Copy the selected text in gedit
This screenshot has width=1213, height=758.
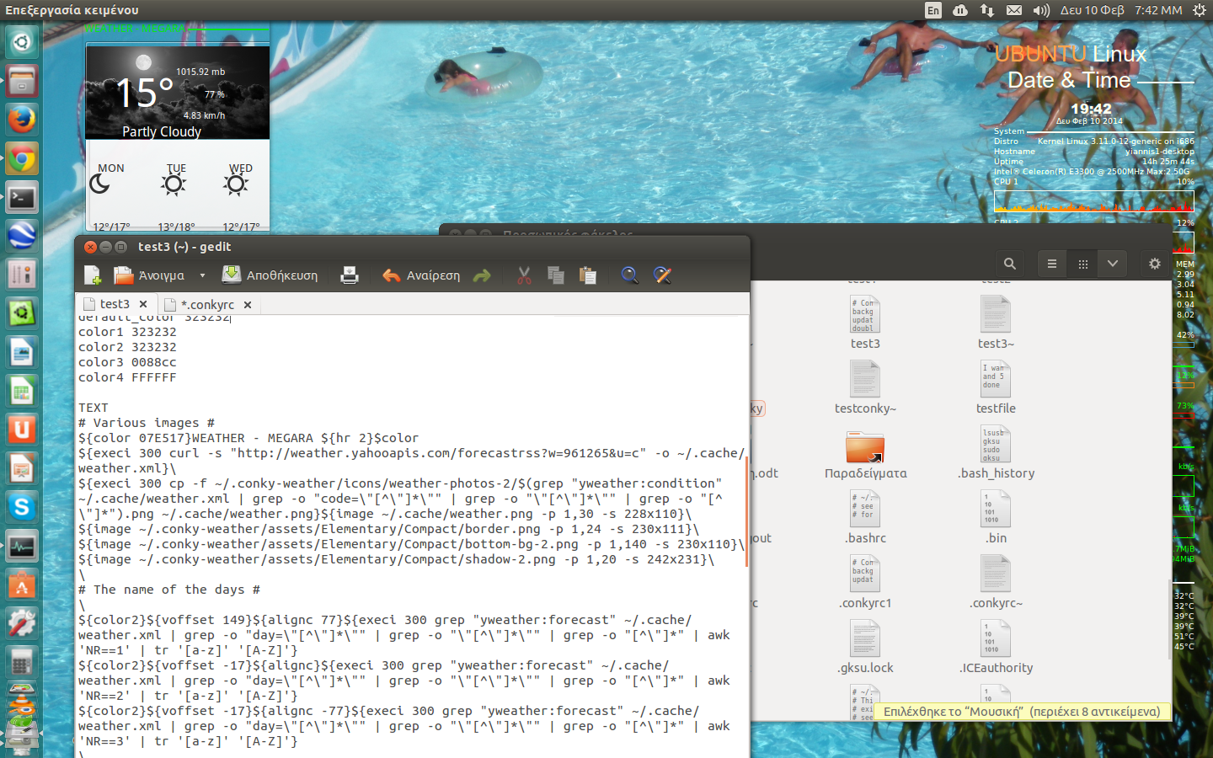coord(556,275)
